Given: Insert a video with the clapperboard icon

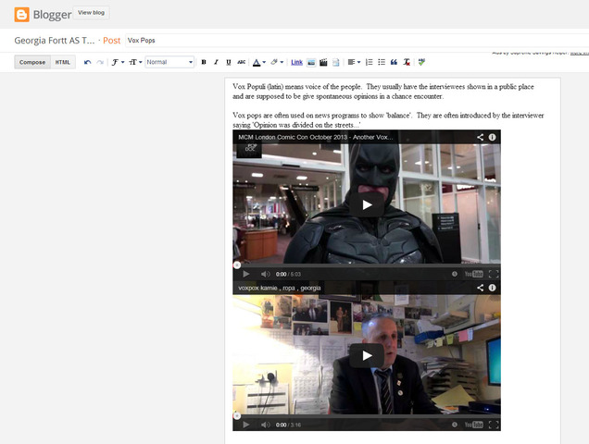Looking at the screenshot, I should click(323, 63).
